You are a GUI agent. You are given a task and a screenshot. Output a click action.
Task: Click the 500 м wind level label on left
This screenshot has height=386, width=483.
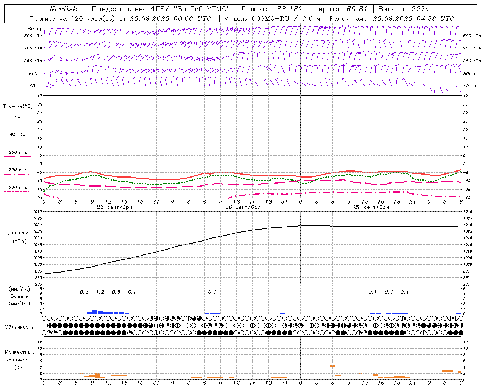tap(36, 74)
